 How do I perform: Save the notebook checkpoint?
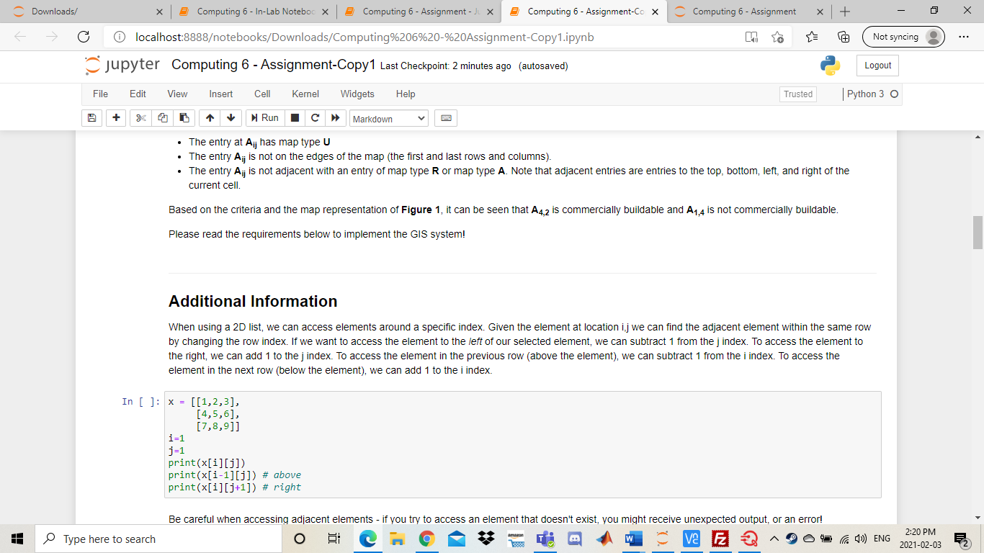(91, 117)
